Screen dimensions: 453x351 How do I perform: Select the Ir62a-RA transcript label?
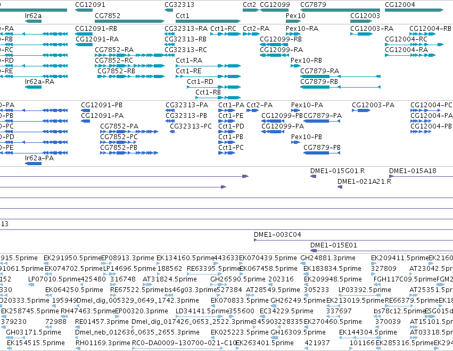pyautogui.click(x=39, y=82)
